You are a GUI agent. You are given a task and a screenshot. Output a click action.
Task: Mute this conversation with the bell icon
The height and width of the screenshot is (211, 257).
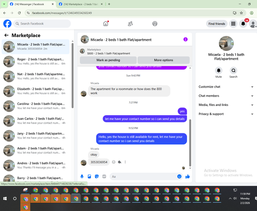point(218,71)
